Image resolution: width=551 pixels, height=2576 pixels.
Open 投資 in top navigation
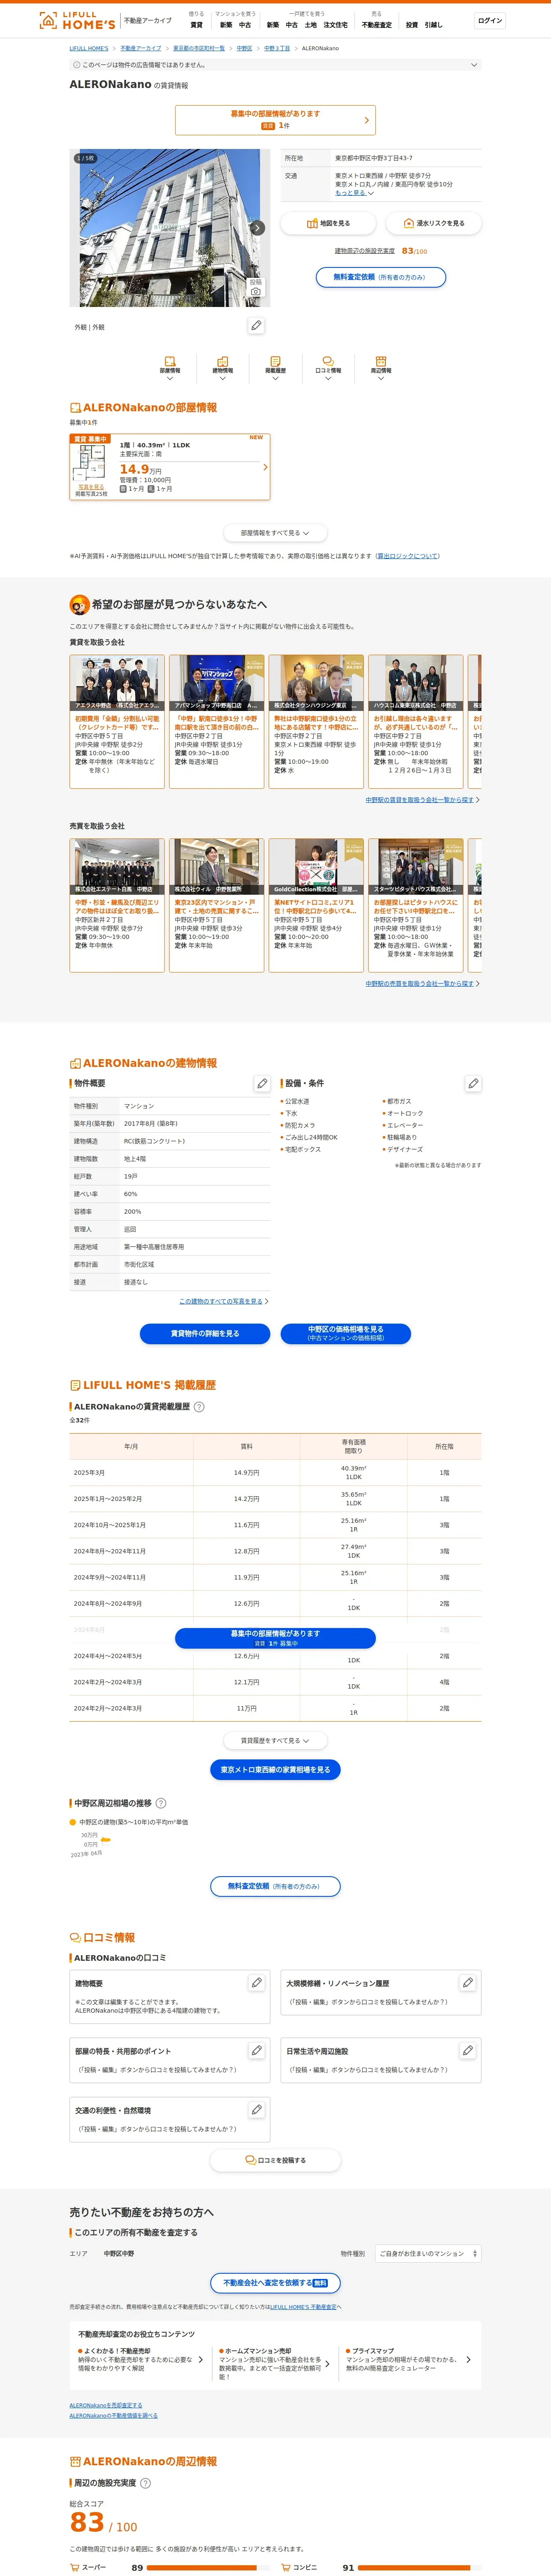[412, 25]
